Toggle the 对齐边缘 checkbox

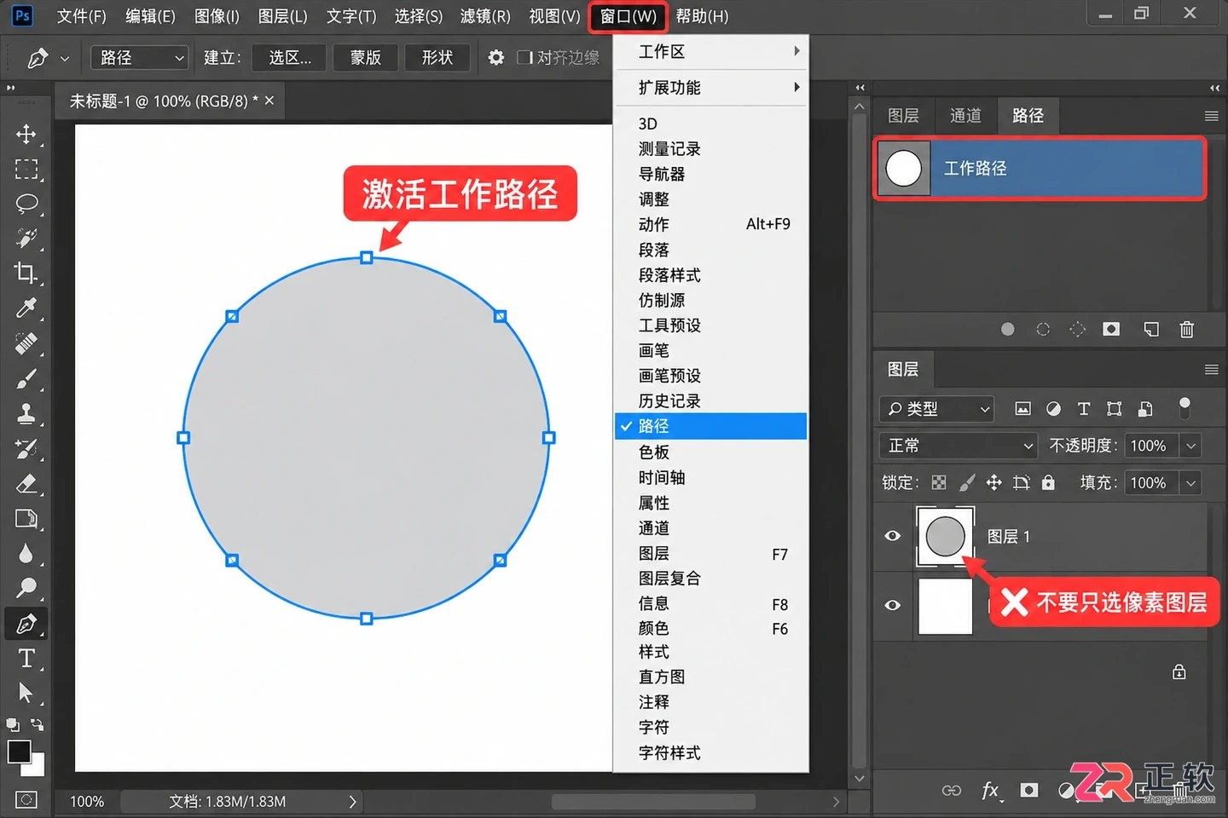pyautogui.click(x=525, y=58)
